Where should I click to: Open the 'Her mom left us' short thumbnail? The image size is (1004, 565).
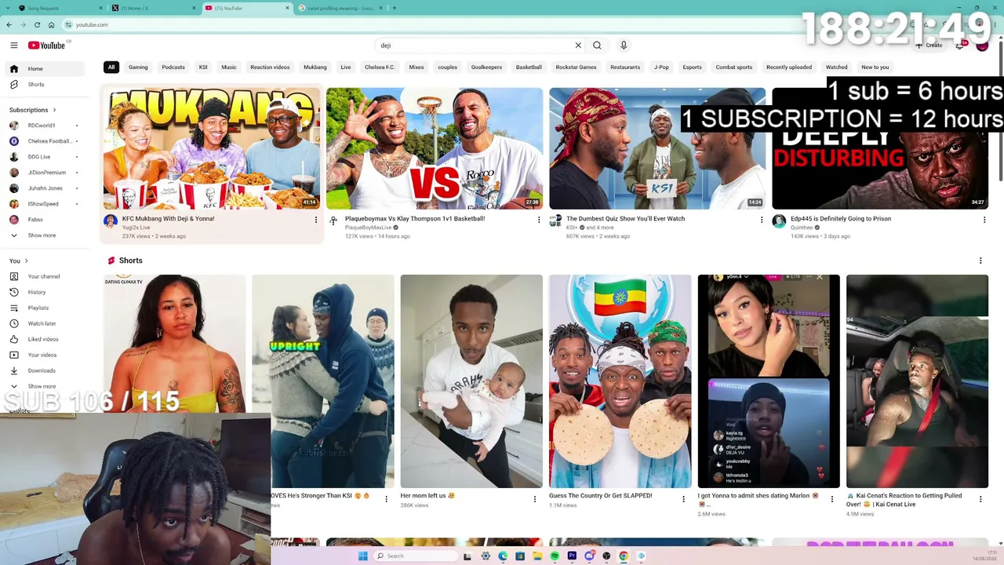471,381
